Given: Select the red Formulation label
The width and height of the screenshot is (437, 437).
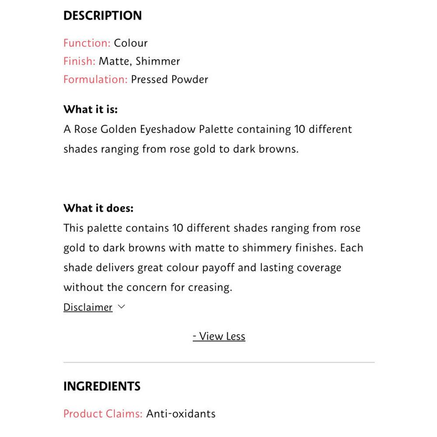Looking at the screenshot, I should point(95,80).
